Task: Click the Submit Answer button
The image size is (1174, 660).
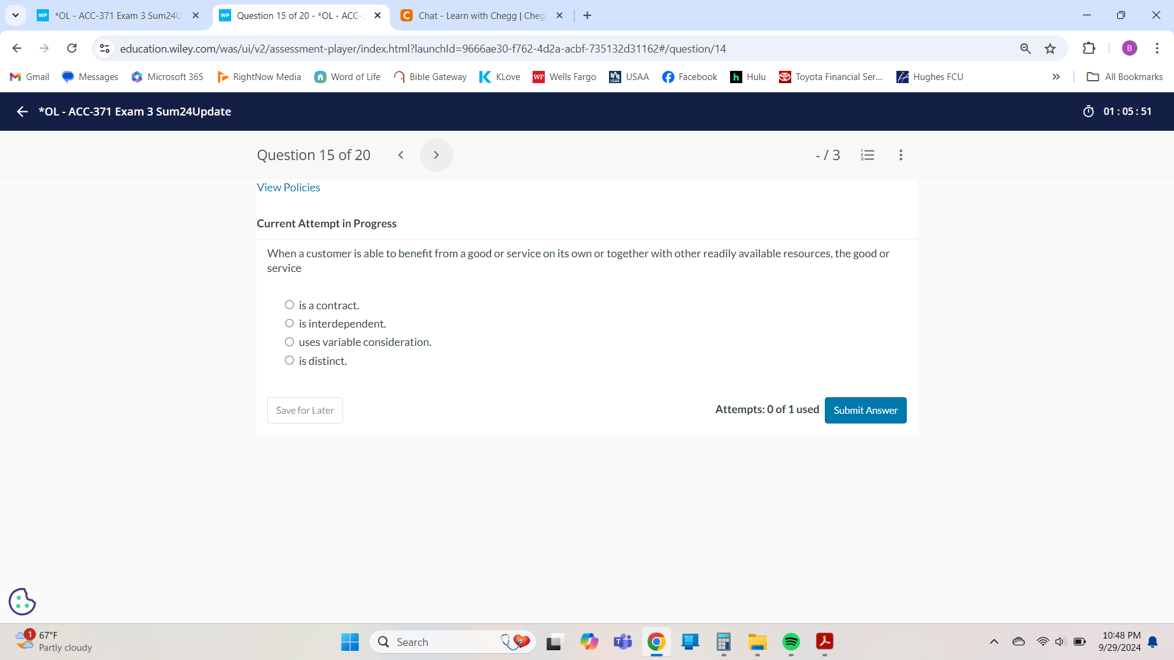Action: [x=865, y=410]
